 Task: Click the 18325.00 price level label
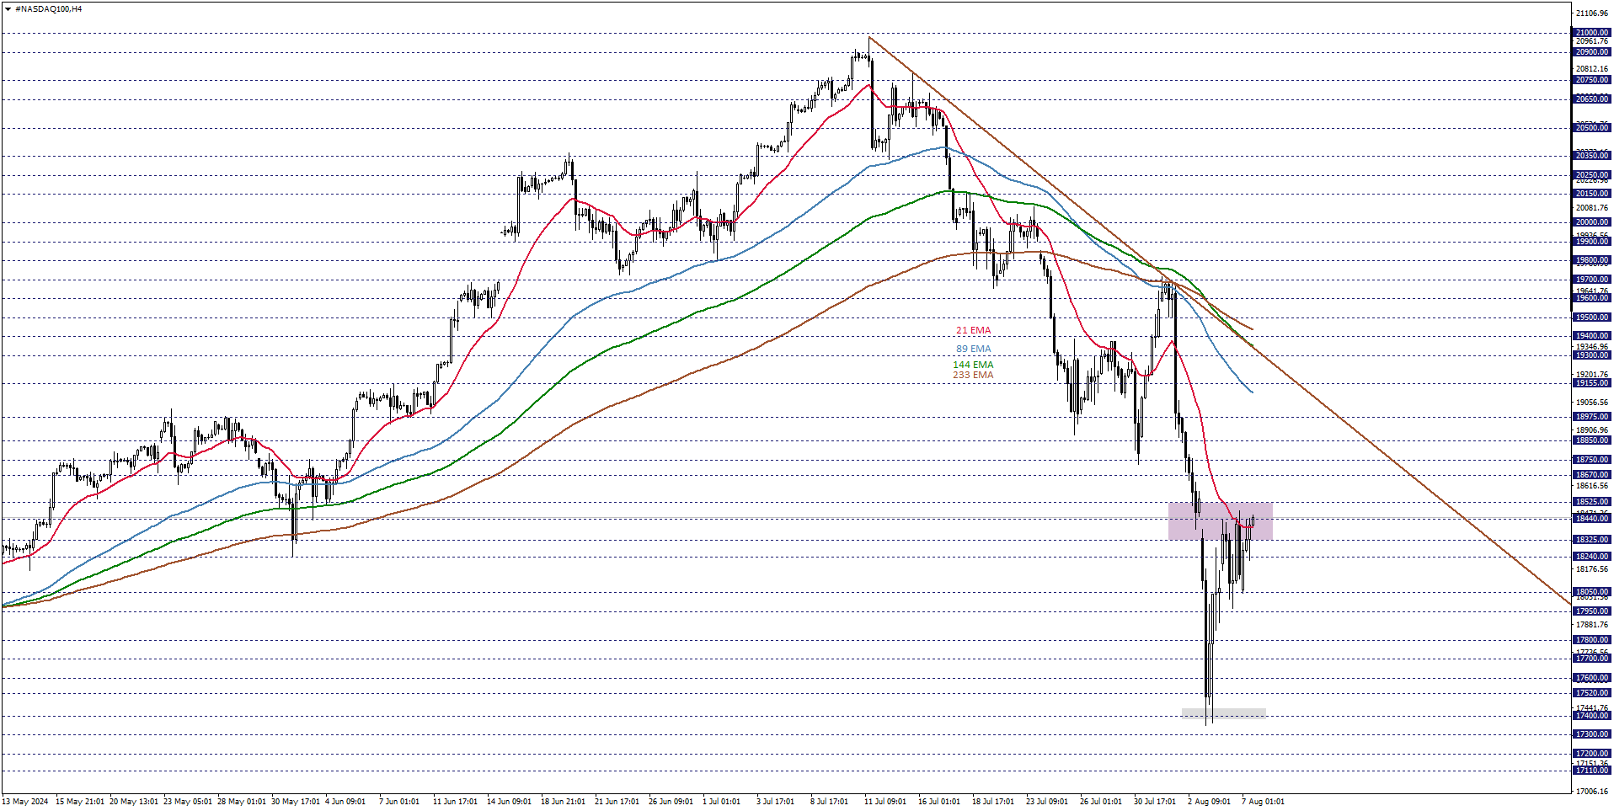click(1592, 540)
